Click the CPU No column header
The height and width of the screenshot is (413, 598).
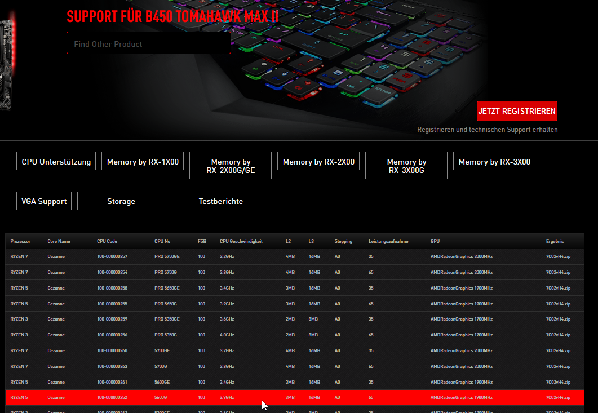pyautogui.click(x=162, y=241)
